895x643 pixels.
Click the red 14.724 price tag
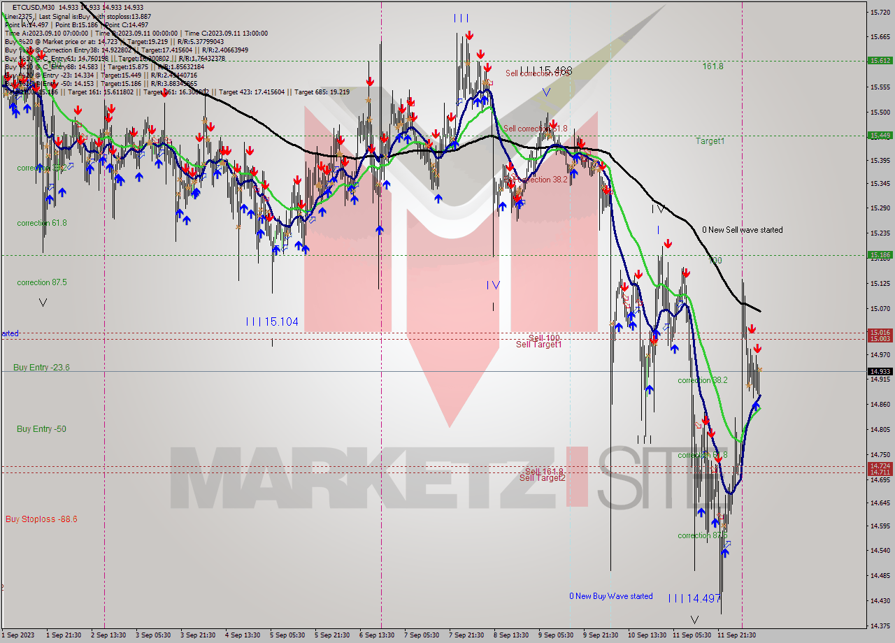click(x=880, y=466)
